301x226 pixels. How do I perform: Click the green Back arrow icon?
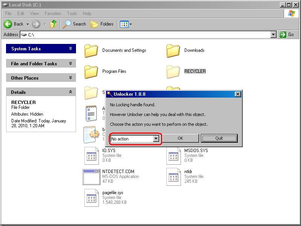8,24
